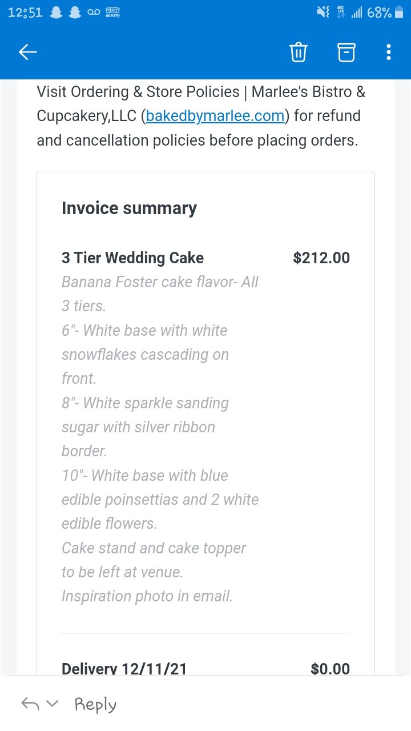Tap the 3 Tier Wedding Cake item
This screenshot has height=731, width=411.
132,258
